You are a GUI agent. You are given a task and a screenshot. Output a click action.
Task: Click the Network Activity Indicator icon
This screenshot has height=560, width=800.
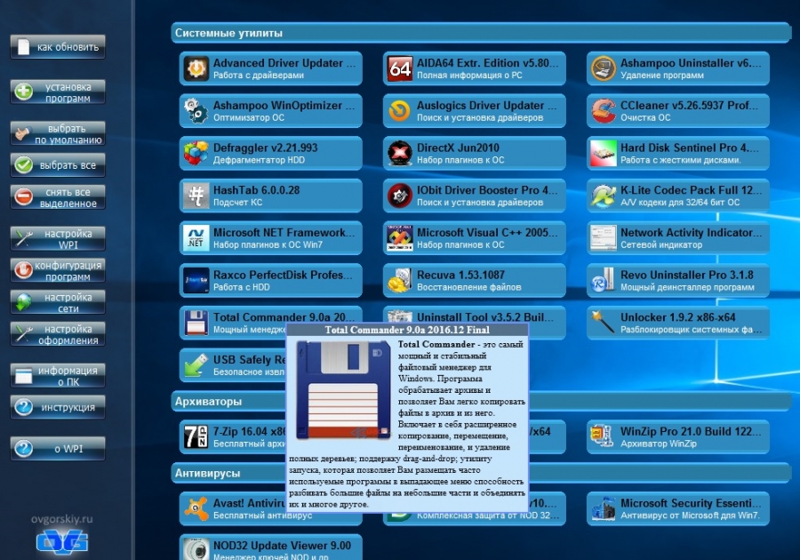[603, 237]
